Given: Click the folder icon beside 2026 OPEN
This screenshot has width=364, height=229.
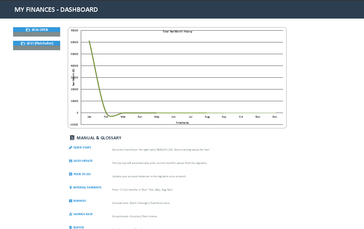Looking at the screenshot, I should [28, 30].
